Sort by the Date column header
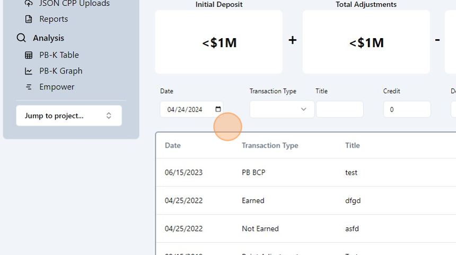This screenshot has width=456, height=255. tap(173, 145)
